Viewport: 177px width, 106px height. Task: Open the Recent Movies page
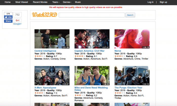[40, 2]
